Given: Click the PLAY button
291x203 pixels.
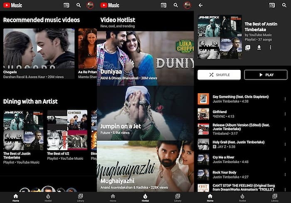Looking at the screenshot, I should click(266, 75).
